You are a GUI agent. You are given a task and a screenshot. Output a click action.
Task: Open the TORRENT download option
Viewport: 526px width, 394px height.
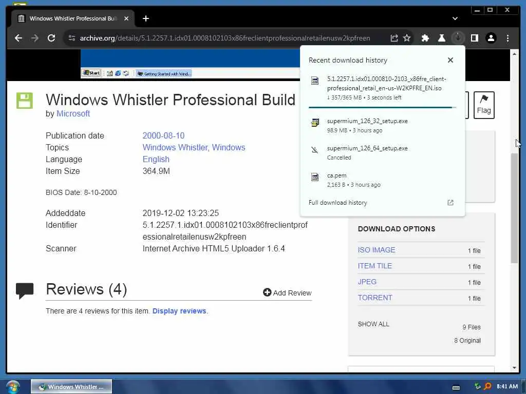tap(374, 298)
